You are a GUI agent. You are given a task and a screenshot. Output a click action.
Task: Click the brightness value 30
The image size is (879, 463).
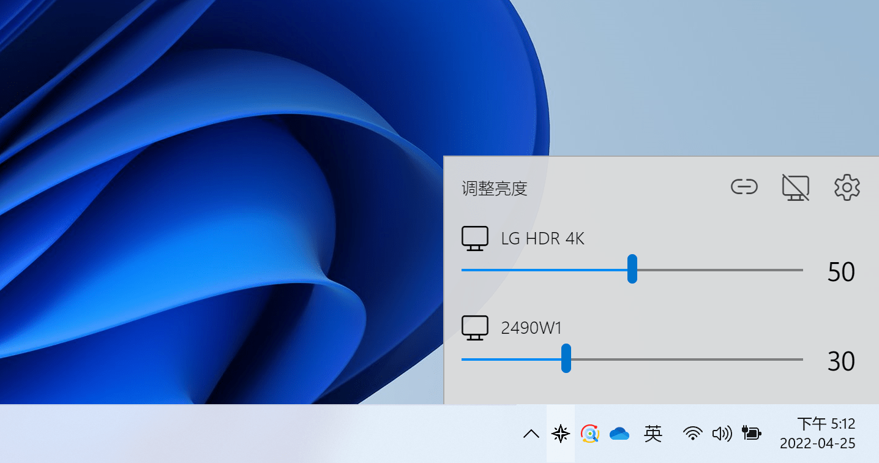[x=840, y=361]
